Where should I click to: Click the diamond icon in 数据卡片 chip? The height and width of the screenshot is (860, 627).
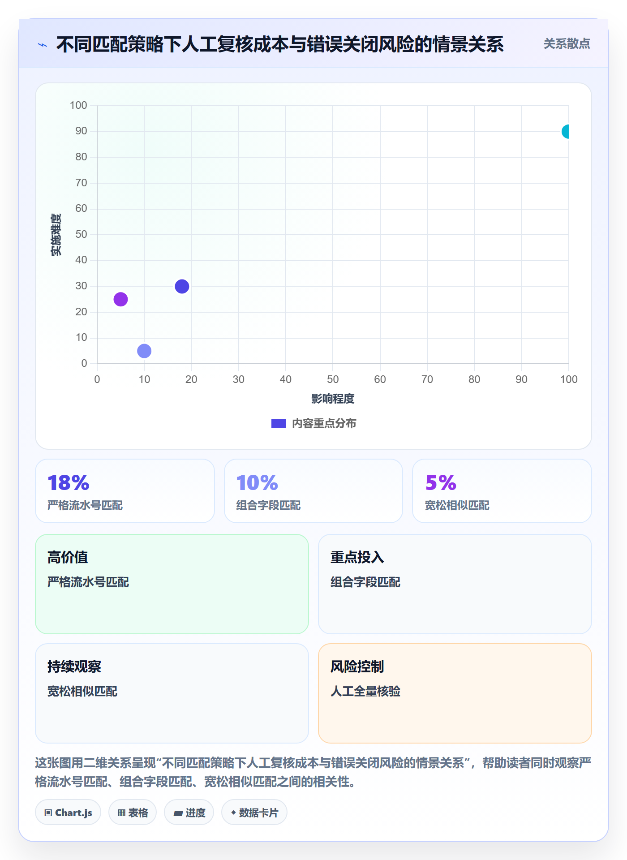[x=233, y=813]
